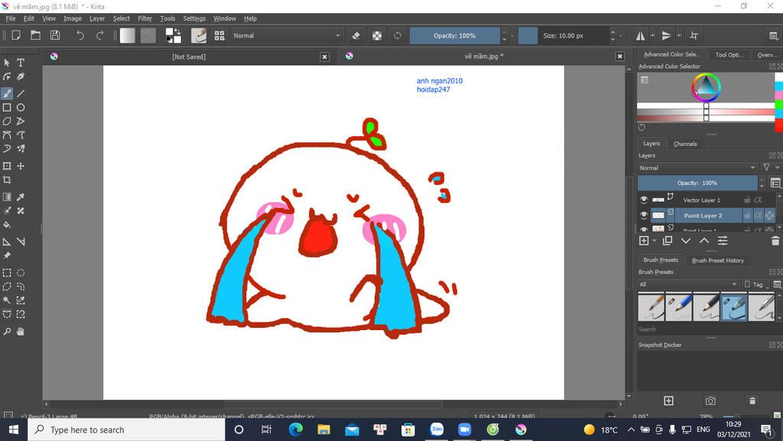The height and width of the screenshot is (441, 783).
Task: Open the Filter menu
Action: 145,18
